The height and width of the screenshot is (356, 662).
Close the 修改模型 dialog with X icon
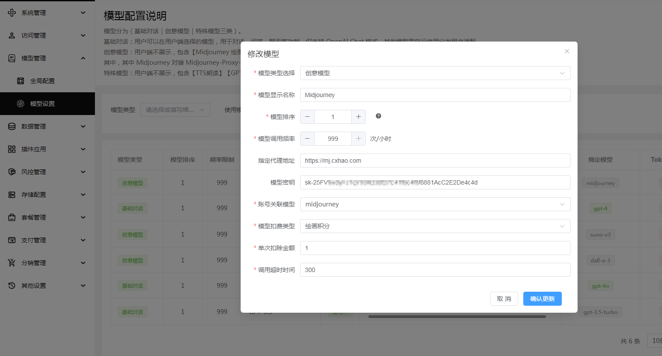pos(567,51)
